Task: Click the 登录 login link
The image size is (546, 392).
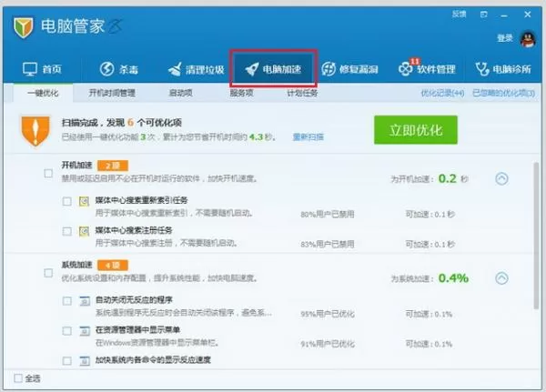Action: (x=505, y=38)
